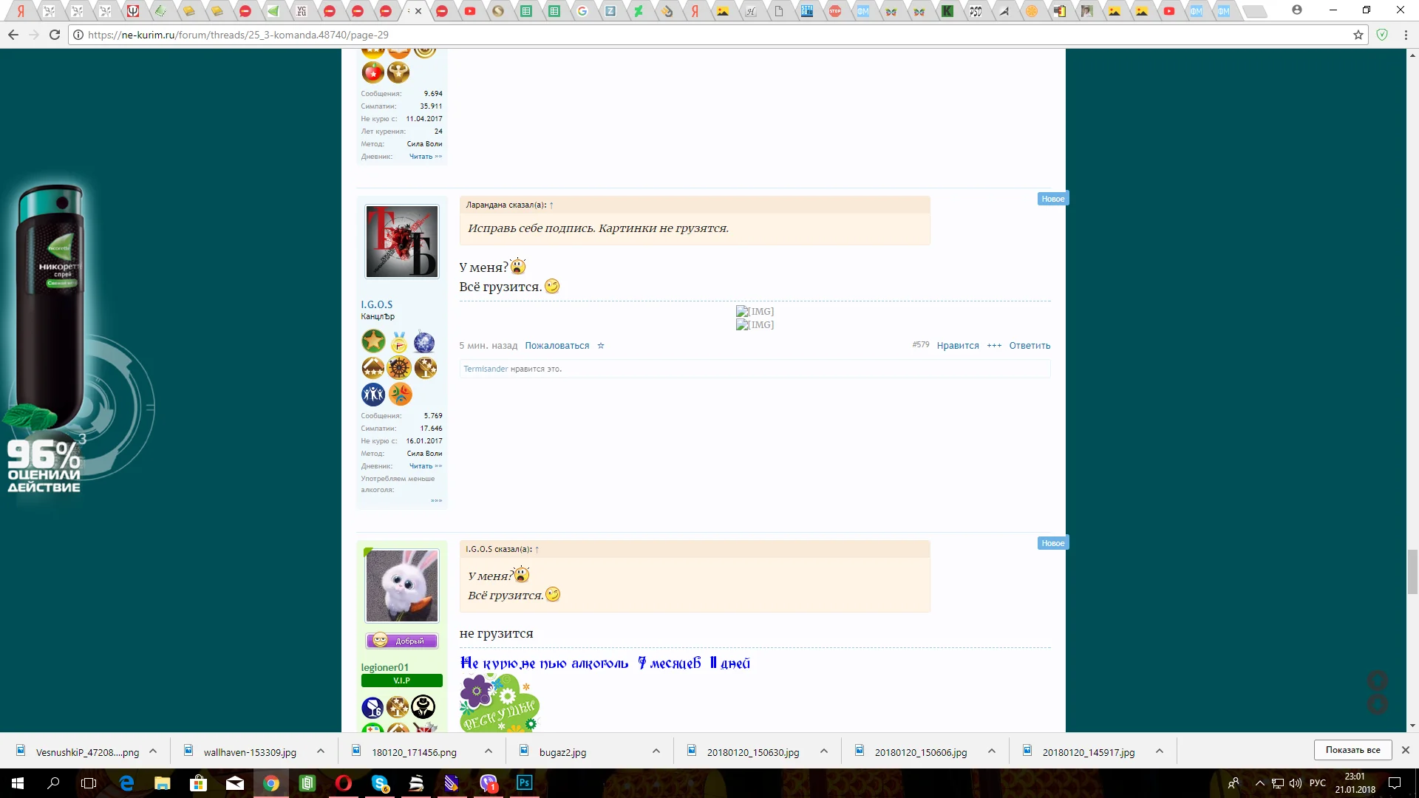Open the Windows action center notifications
Image resolution: width=1419 pixels, height=798 pixels.
pyautogui.click(x=1395, y=783)
